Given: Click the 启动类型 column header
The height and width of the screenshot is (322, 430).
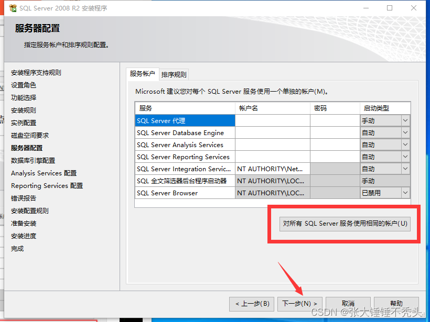Looking at the screenshot, I should click(x=385, y=108).
